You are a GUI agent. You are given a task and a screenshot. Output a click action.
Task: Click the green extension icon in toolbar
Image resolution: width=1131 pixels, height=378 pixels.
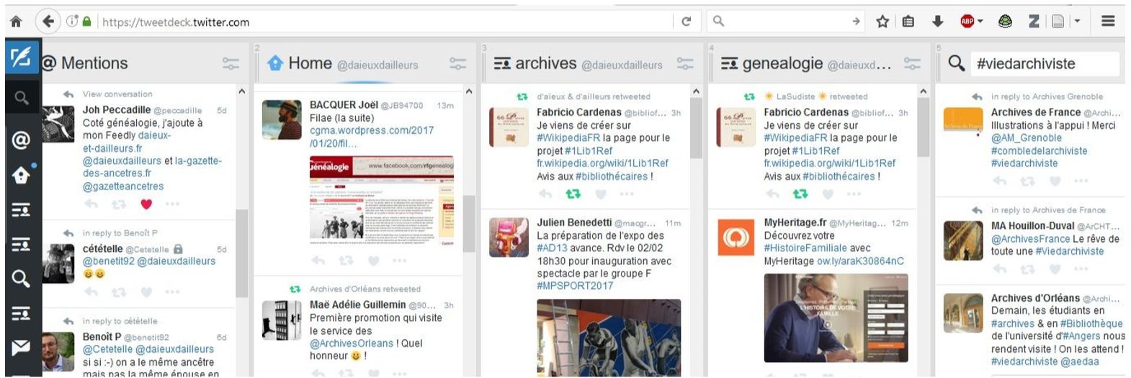(x=1005, y=22)
